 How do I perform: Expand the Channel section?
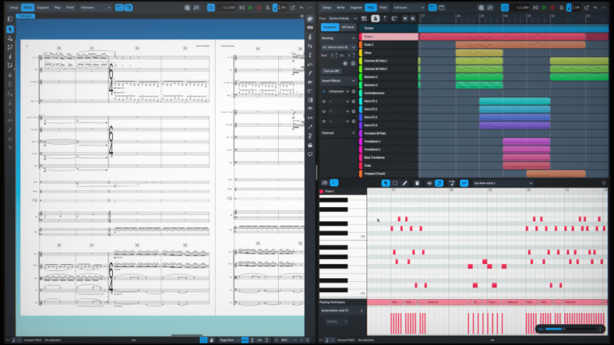tap(338, 133)
